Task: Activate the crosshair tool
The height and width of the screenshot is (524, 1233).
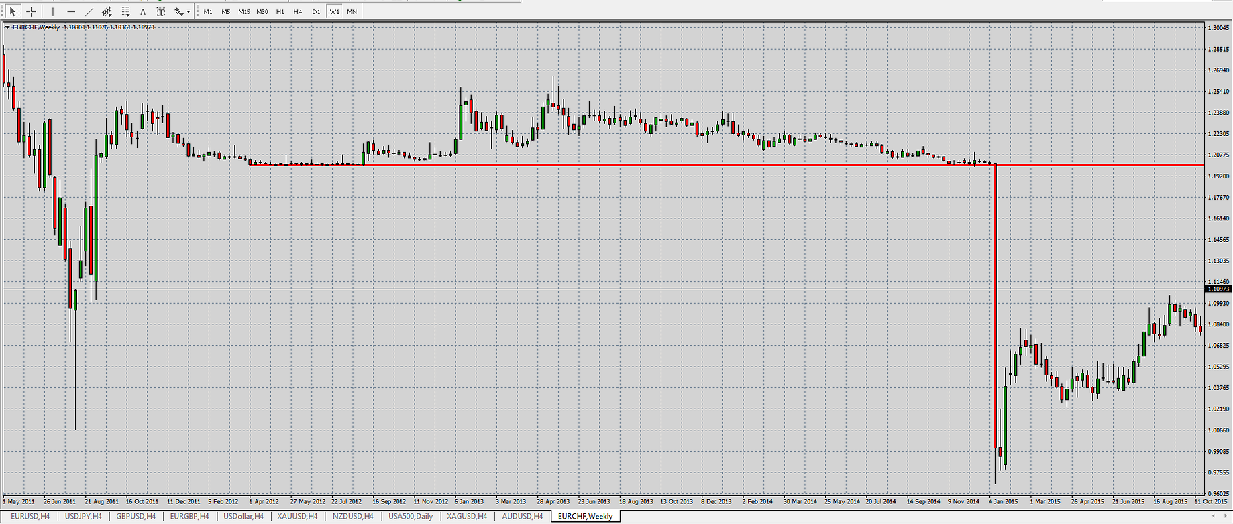Action: click(31, 11)
